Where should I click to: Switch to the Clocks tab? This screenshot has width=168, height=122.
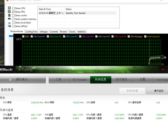tap(72, 32)
